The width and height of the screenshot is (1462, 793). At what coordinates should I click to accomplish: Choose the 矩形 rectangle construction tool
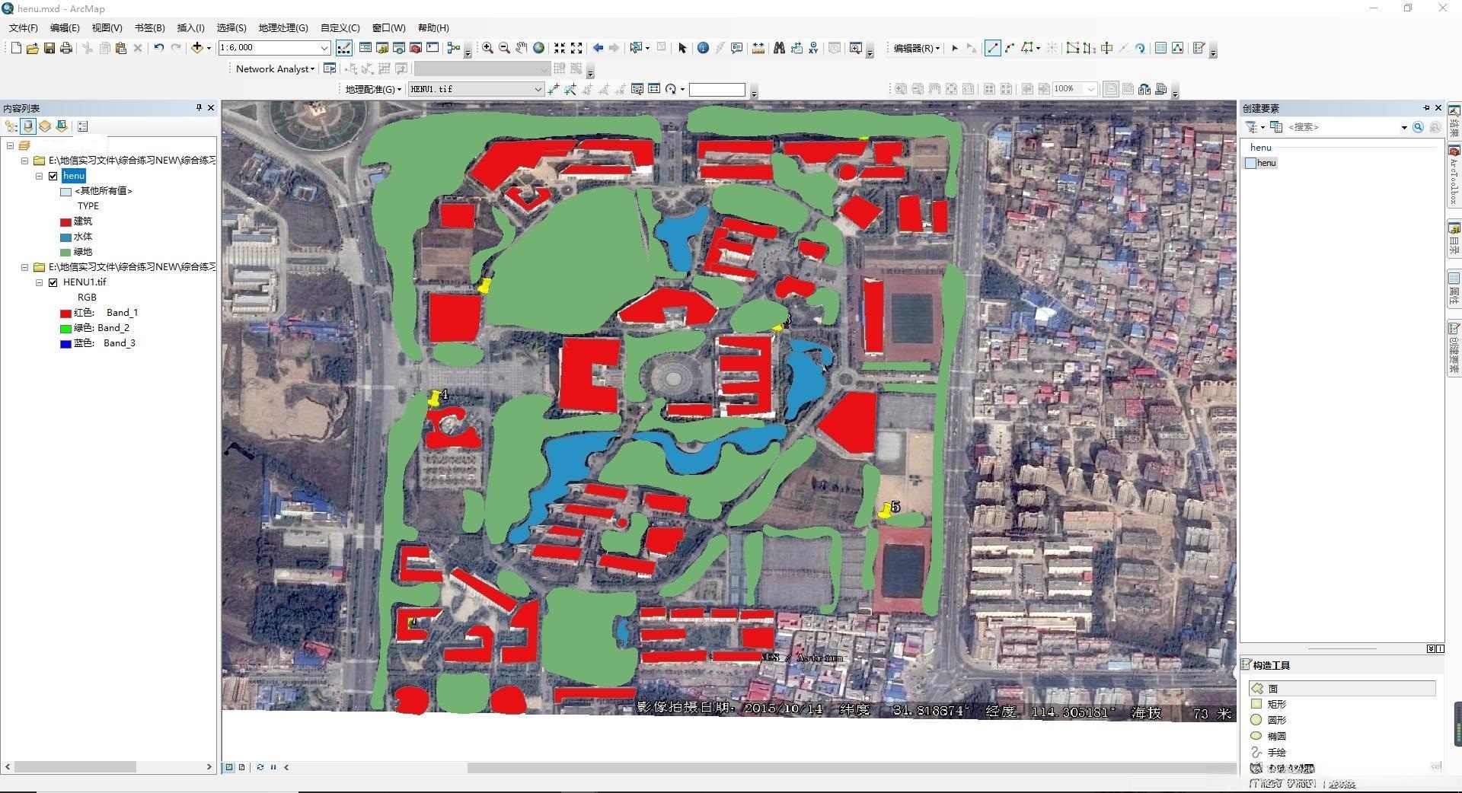(1276, 704)
